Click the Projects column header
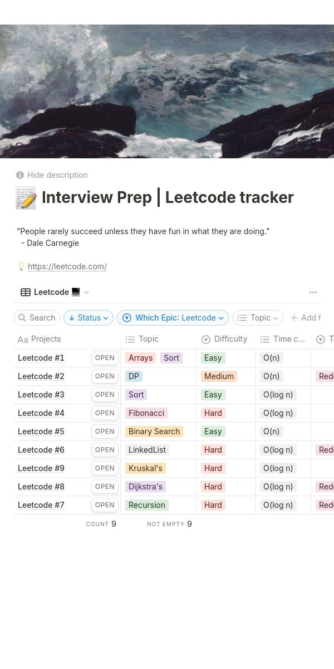This screenshot has width=334, height=669. pos(46,339)
